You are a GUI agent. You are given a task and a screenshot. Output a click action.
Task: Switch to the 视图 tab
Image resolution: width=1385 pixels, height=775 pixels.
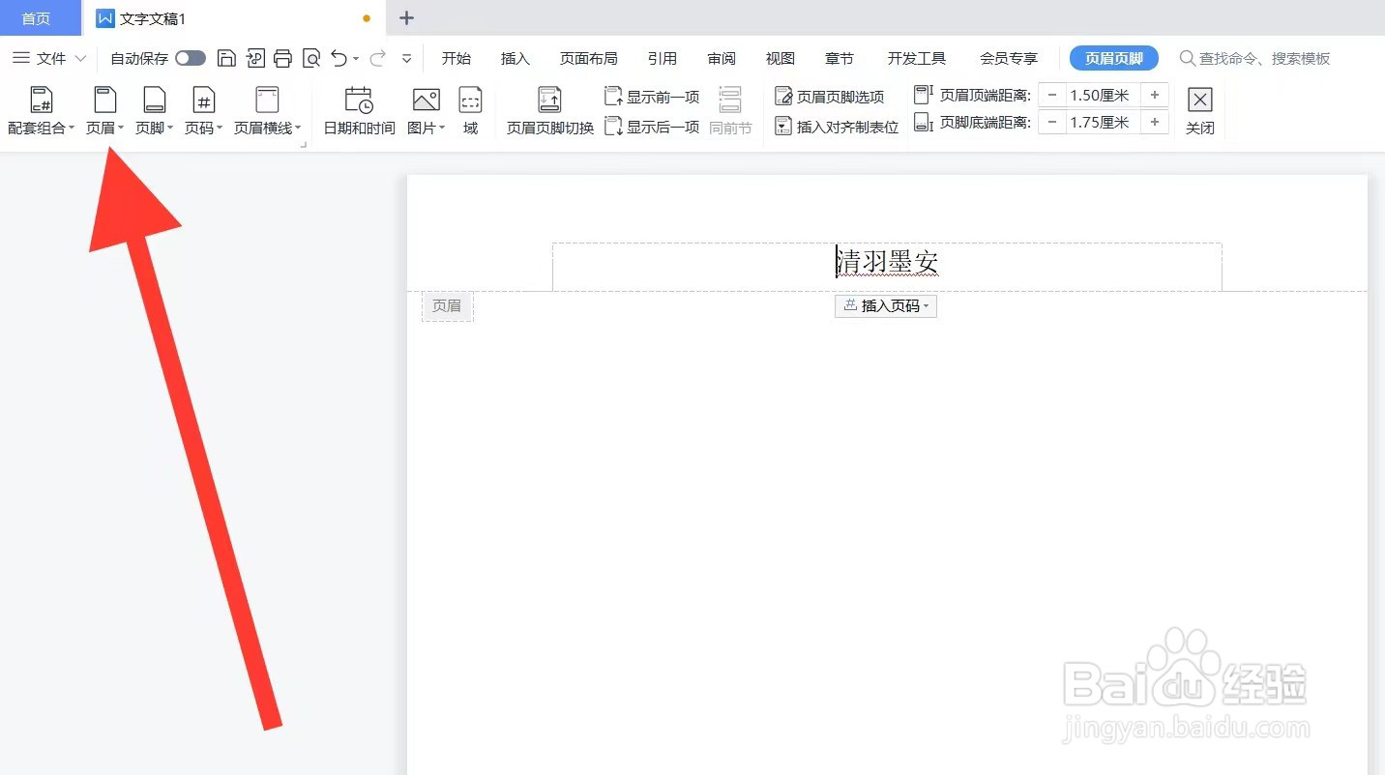click(x=781, y=58)
